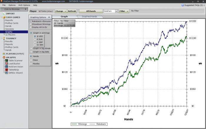Image resolution: width=206 pixels, height=129 pixels.
Task: Click the blue Rakeback legend swatch
Action: [x=92, y=124]
